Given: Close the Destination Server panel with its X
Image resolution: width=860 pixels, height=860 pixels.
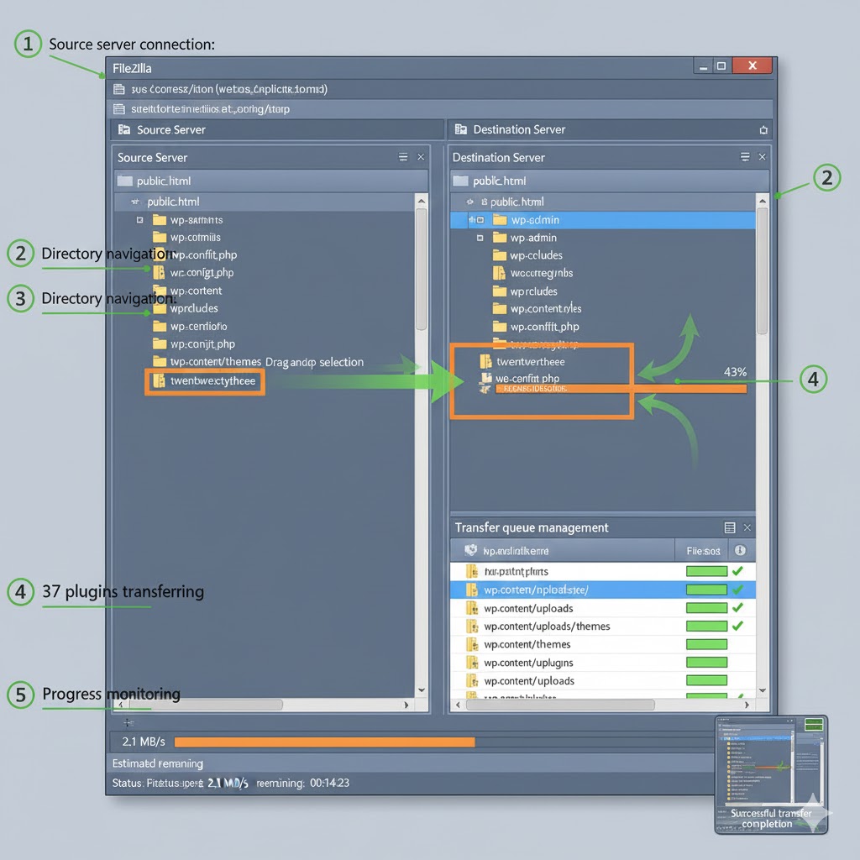Looking at the screenshot, I should pos(762,157).
